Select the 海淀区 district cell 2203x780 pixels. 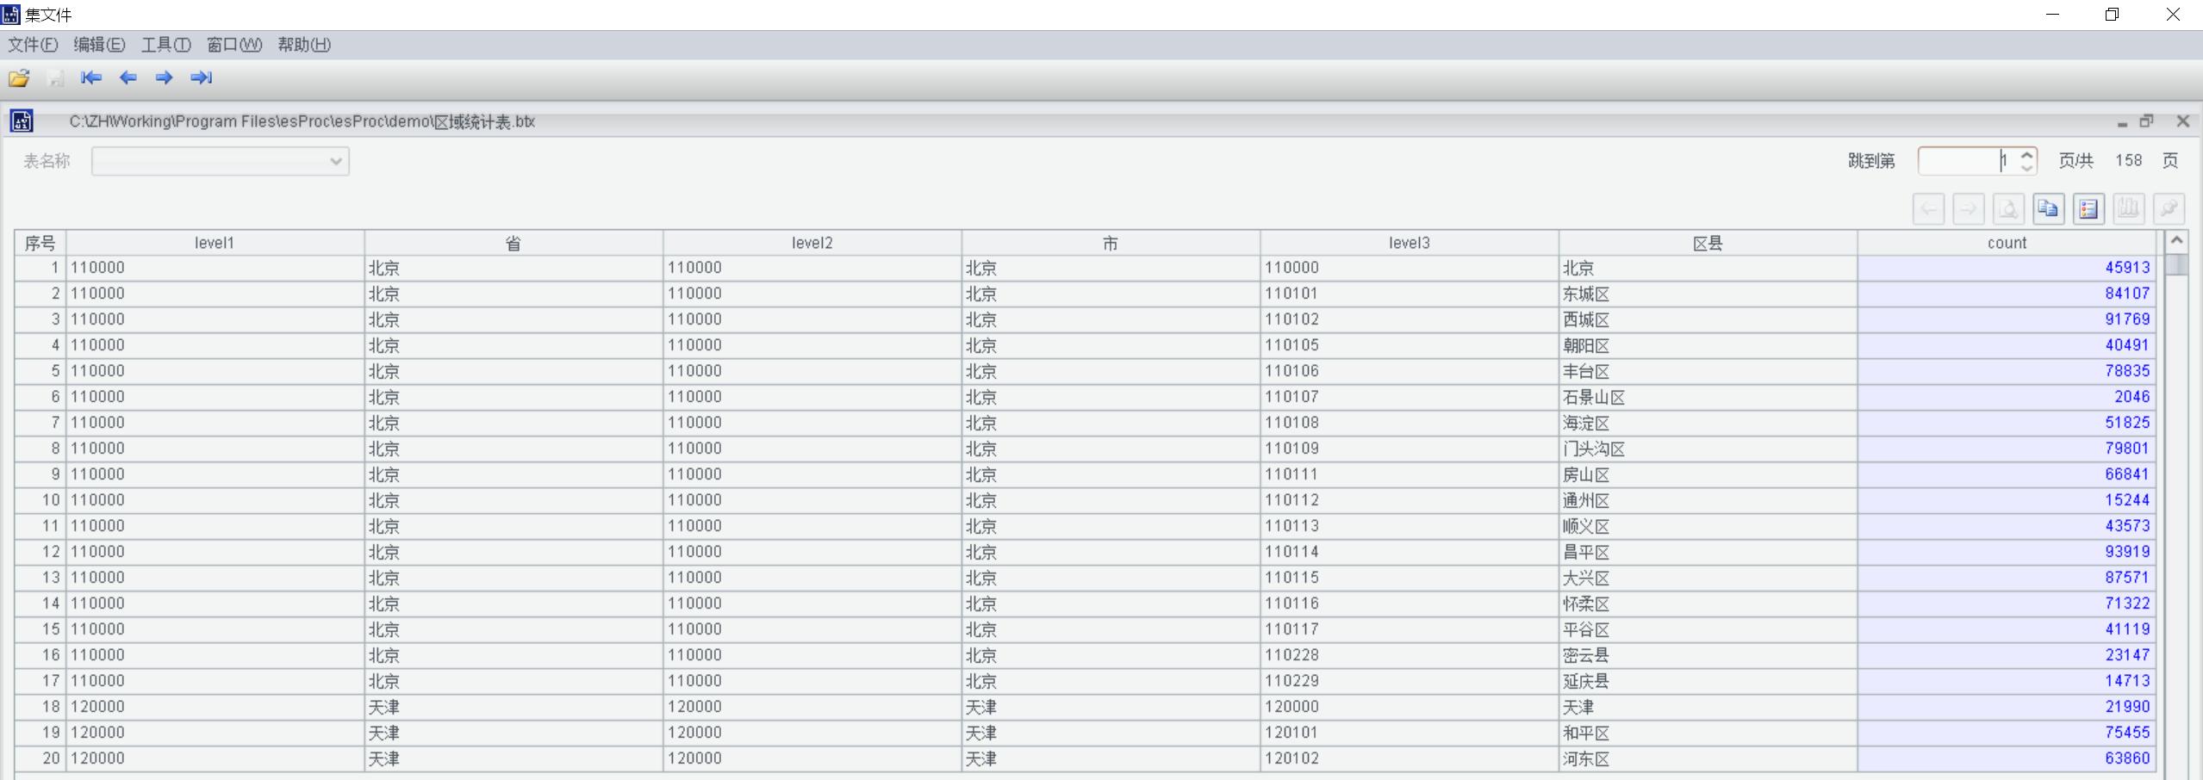coord(1708,423)
